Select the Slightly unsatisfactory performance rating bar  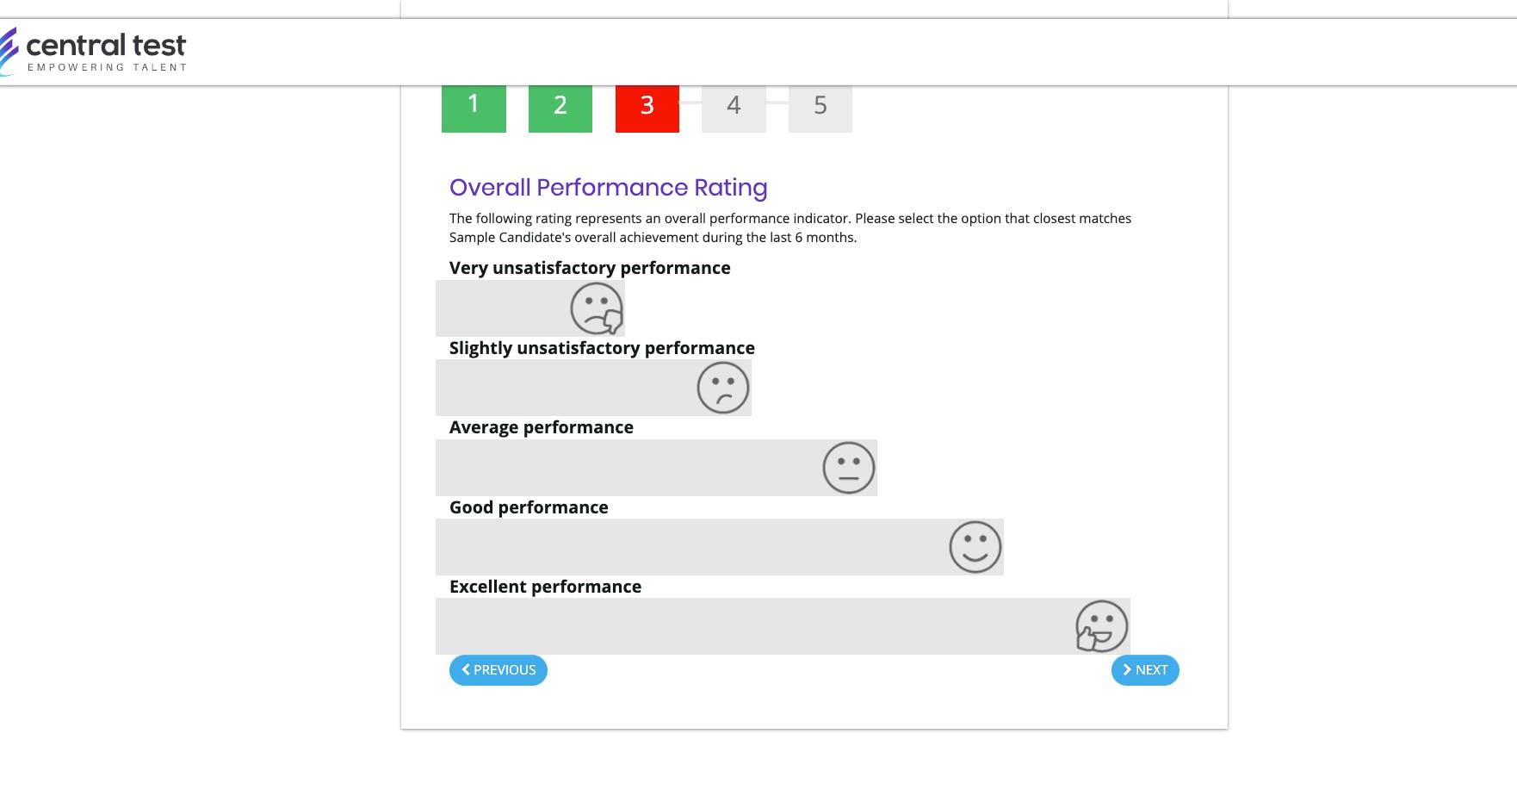click(593, 388)
